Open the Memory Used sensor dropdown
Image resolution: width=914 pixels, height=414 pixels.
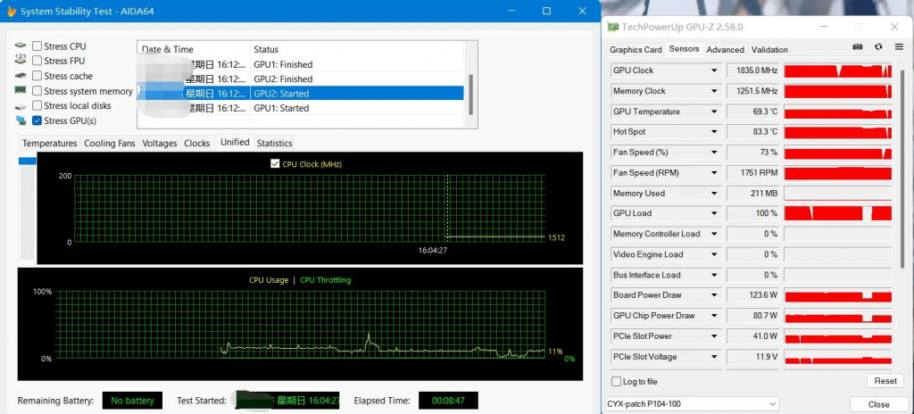(x=713, y=193)
